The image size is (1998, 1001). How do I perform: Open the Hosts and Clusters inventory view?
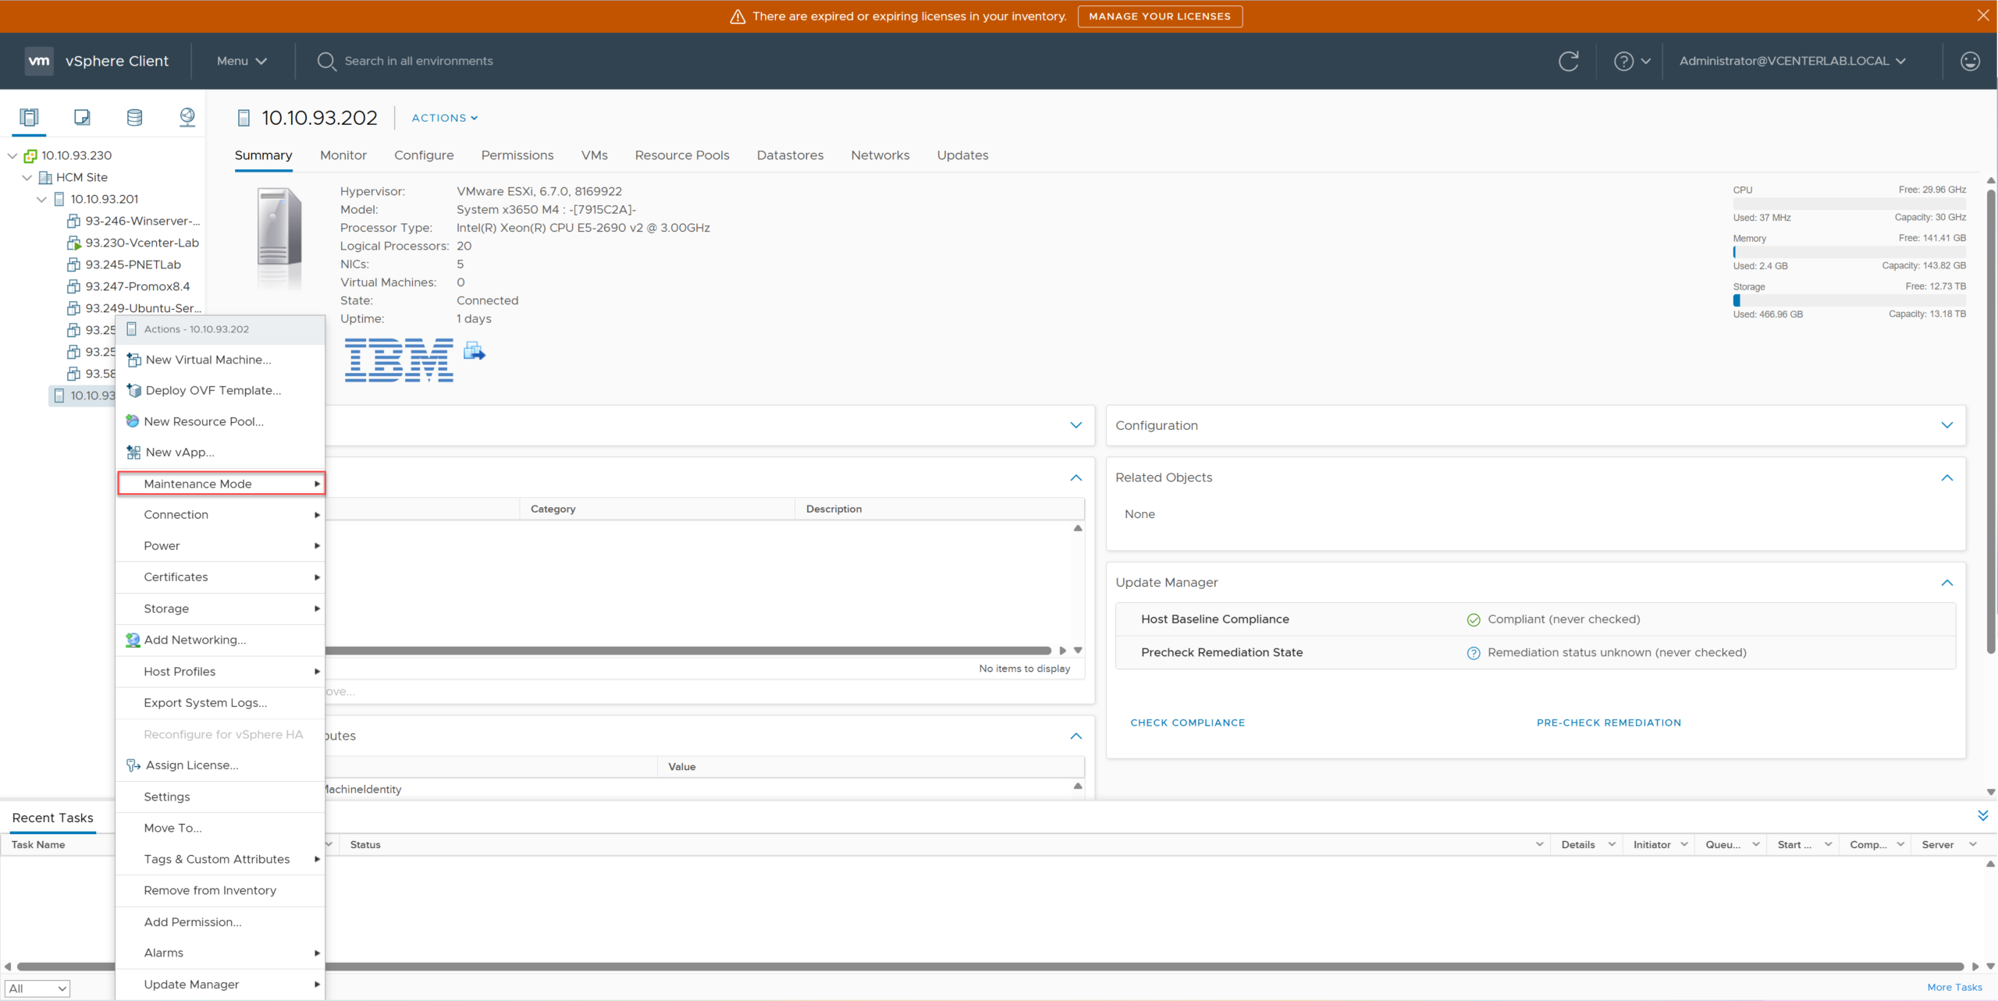[29, 117]
